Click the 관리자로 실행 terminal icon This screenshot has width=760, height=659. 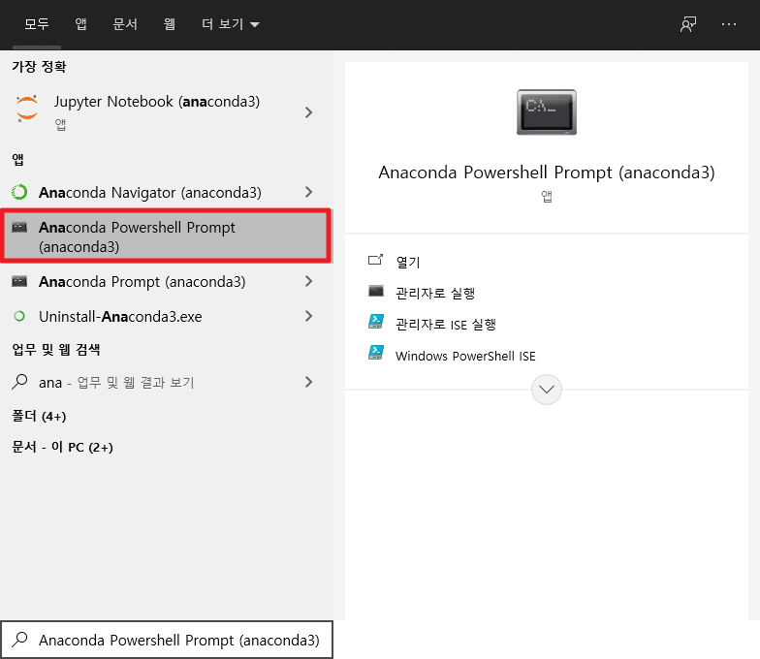pyautogui.click(x=376, y=291)
